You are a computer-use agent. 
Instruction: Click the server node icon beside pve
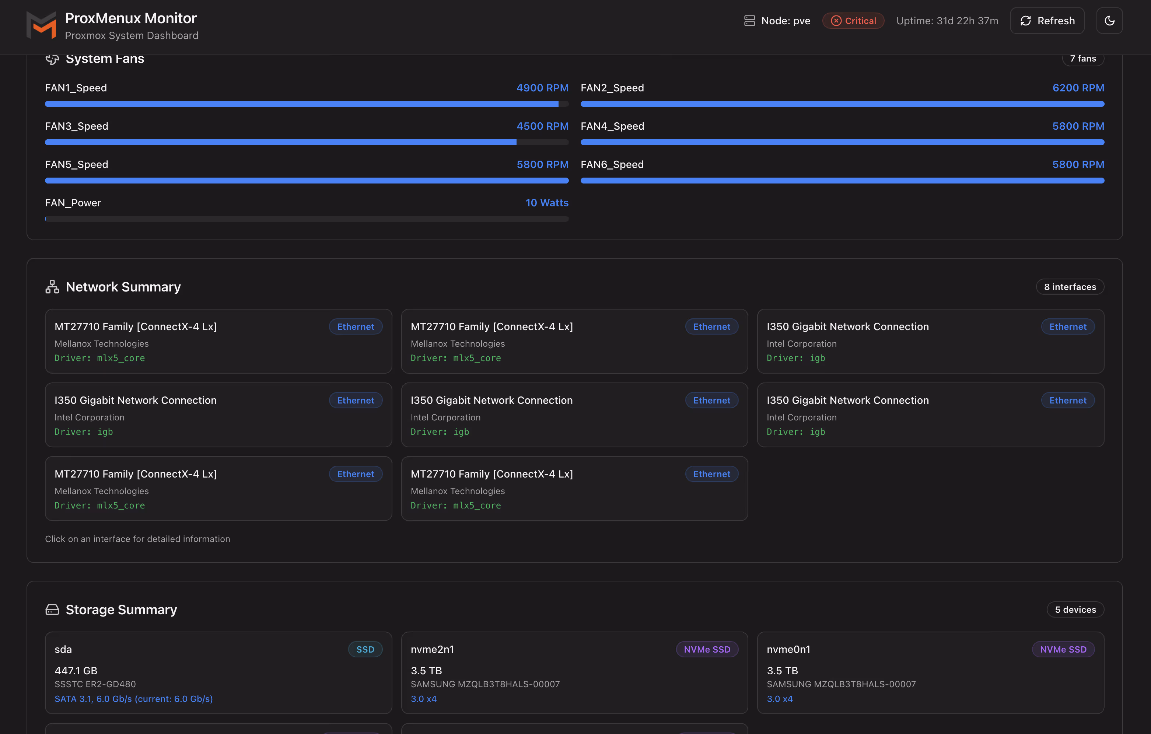(749, 21)
